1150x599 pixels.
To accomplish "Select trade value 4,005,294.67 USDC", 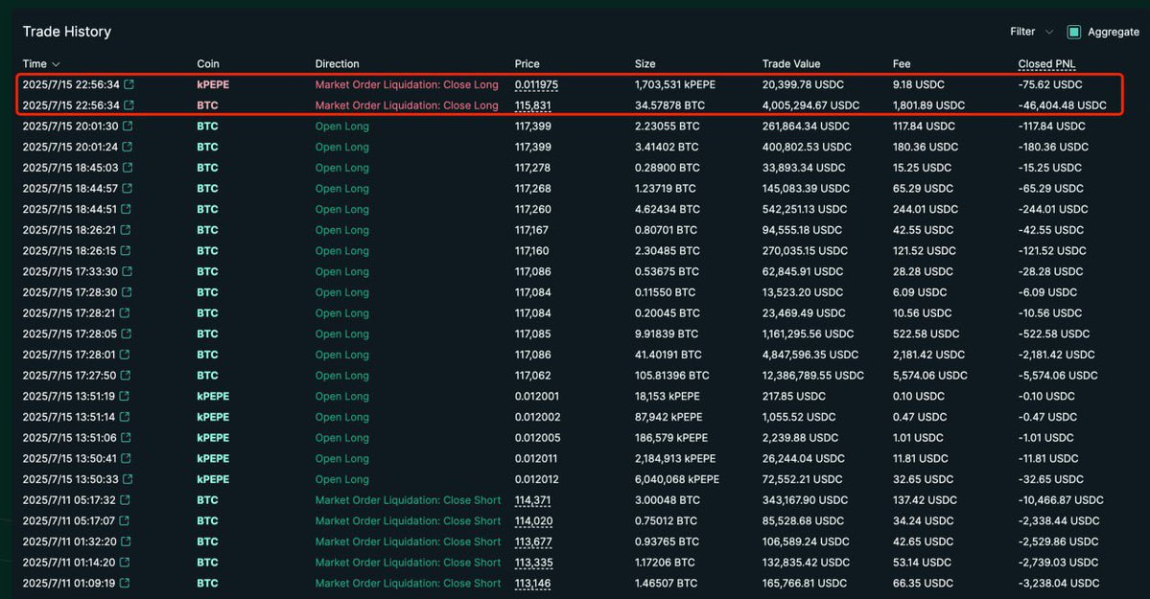I will pyautogui.click(x=811, y=104).
